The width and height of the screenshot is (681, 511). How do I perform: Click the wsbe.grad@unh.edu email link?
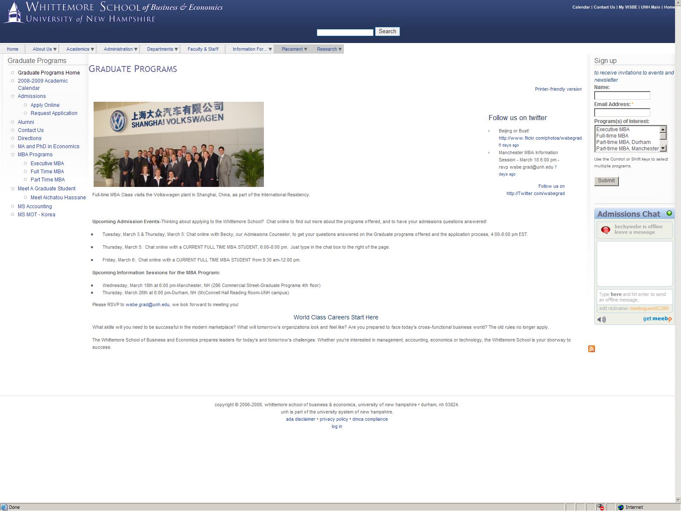pyautogui.click(x=147, y=305)
